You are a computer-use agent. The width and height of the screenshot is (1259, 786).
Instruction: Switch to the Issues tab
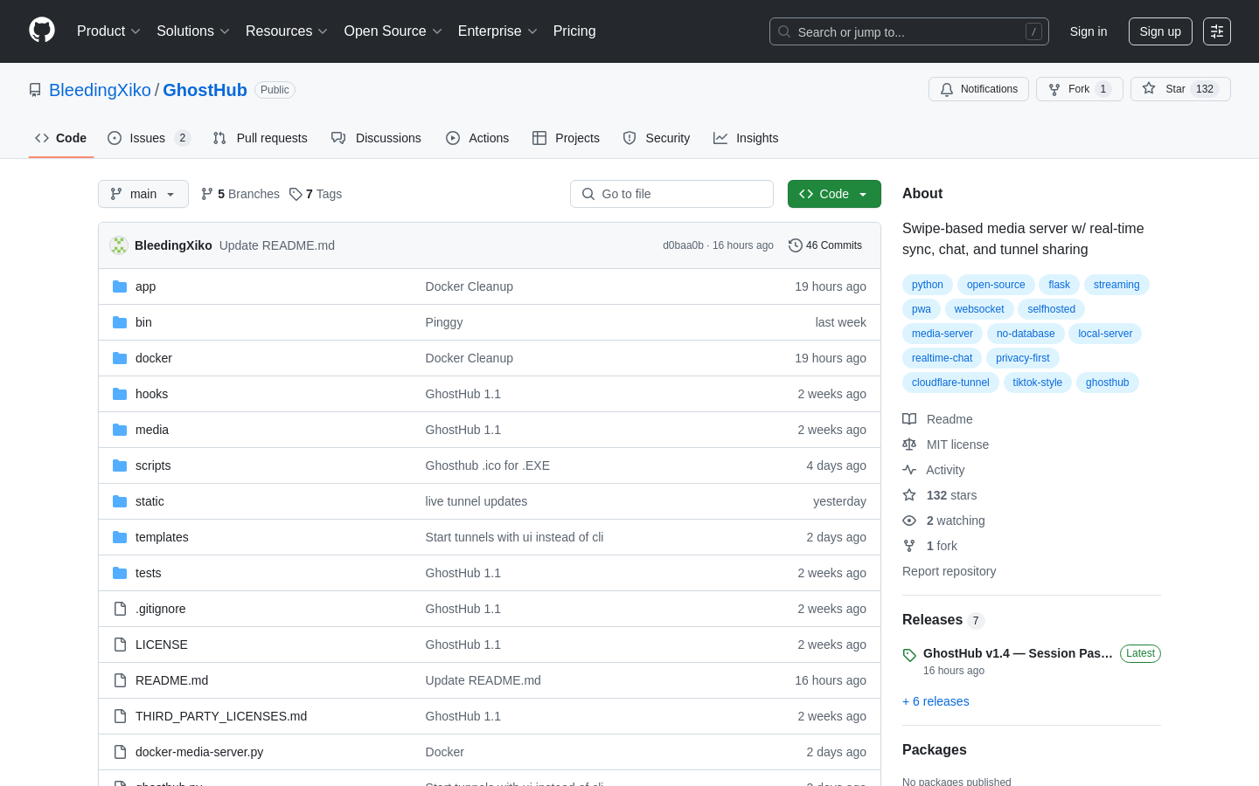(149, 138)
